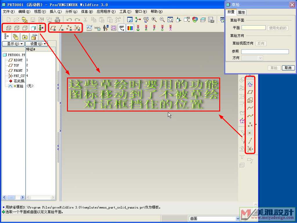The image size is (297, 223).
Task: Click the curvature analysis graph icon
Action: coord(89,28)
